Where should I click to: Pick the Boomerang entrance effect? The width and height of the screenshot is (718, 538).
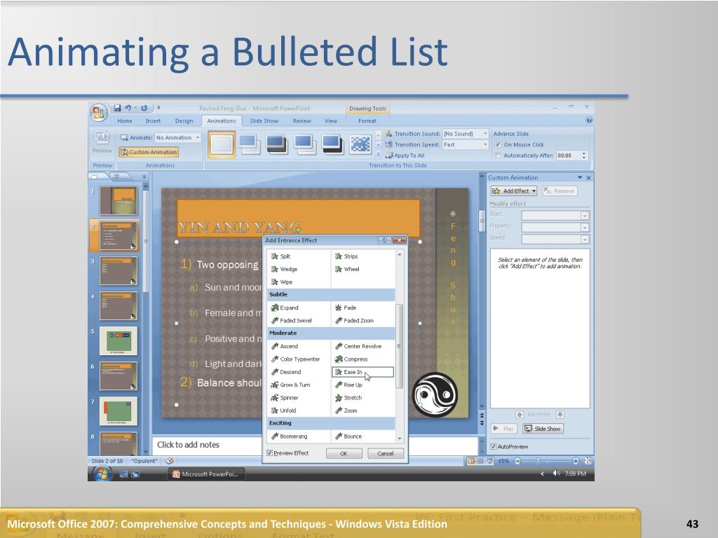[x=289, y=436]
